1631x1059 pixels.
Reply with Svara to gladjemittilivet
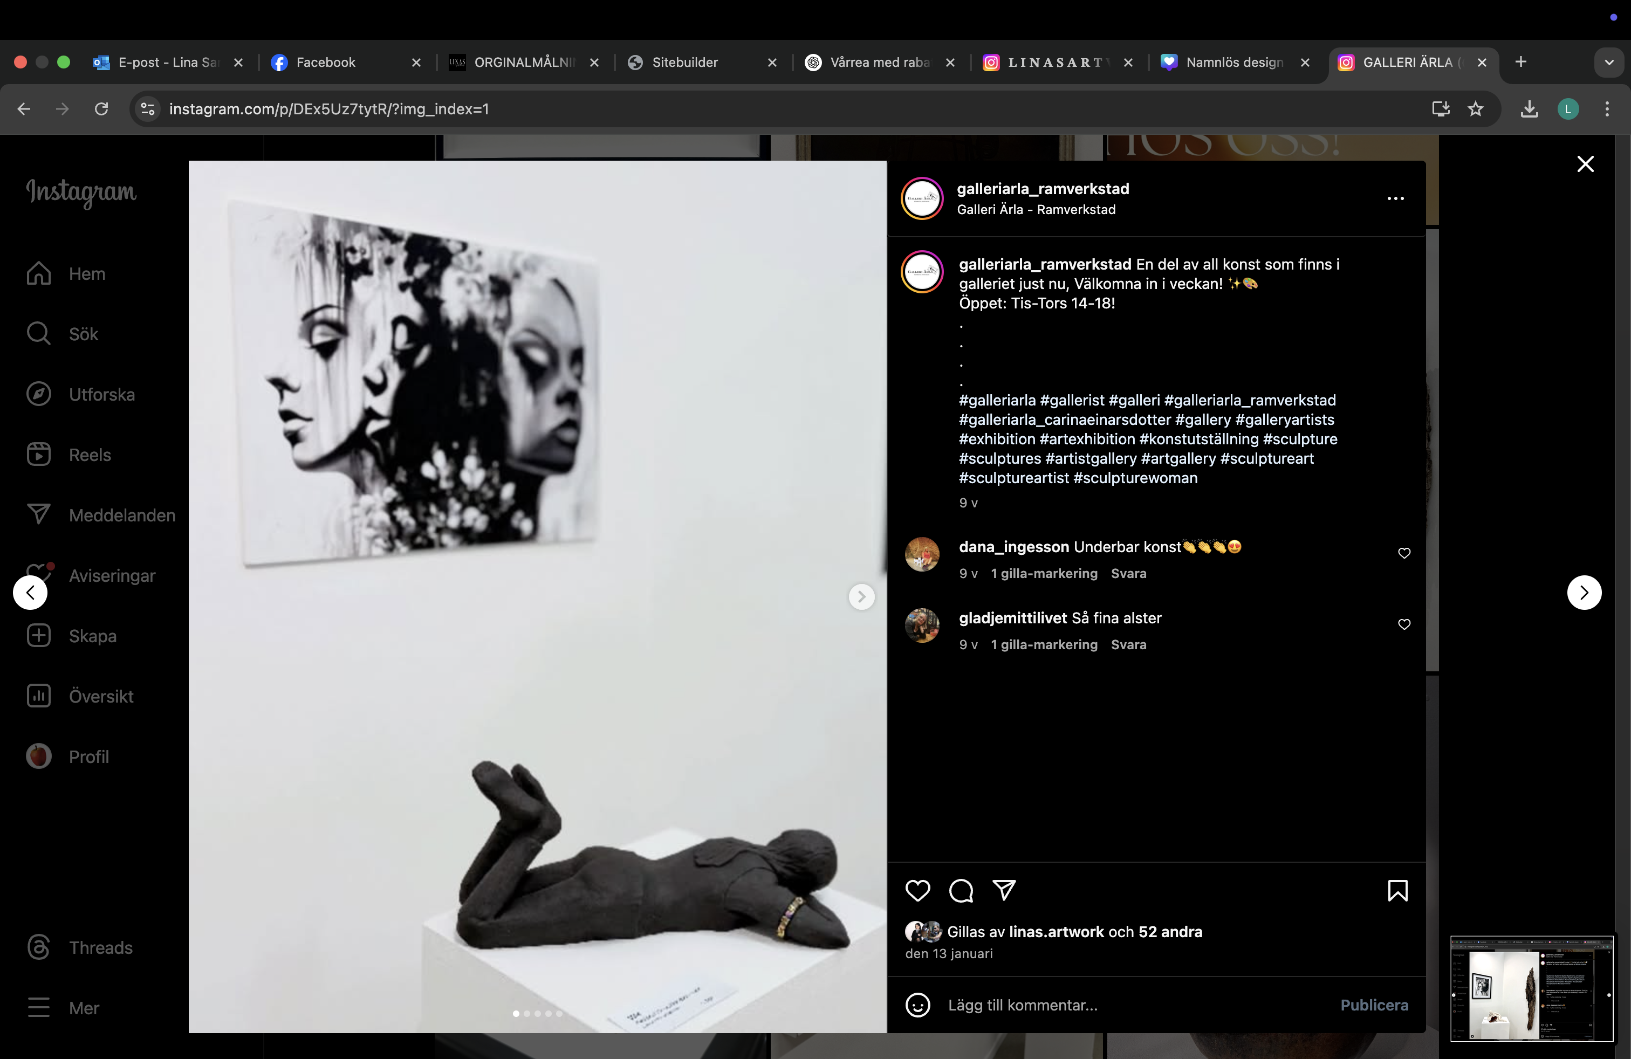coord(1128,644)
